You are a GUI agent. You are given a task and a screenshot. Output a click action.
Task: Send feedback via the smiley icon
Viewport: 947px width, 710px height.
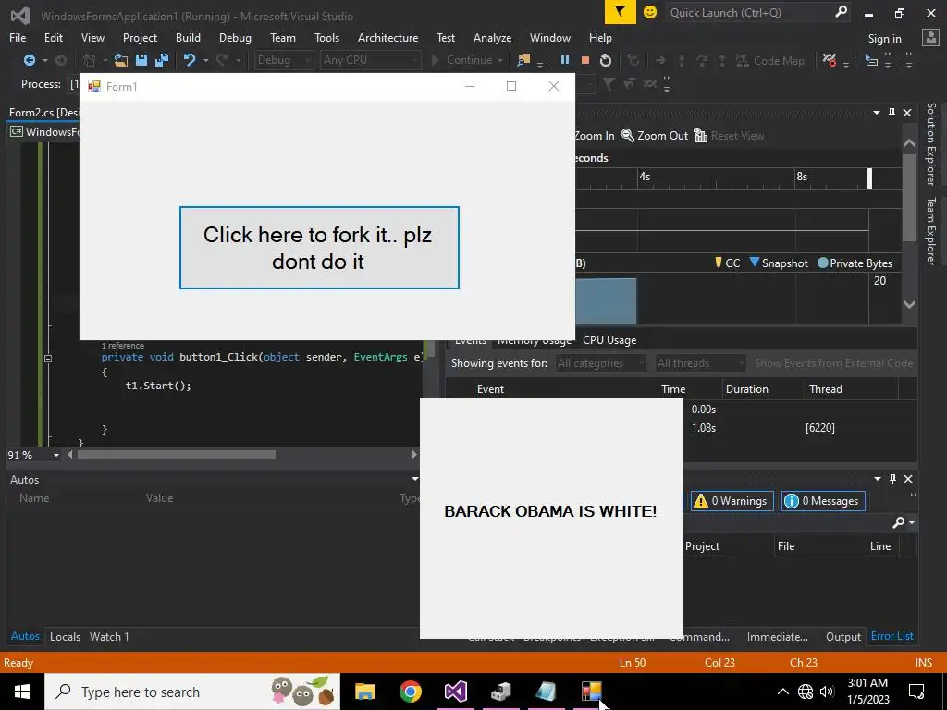650,12
